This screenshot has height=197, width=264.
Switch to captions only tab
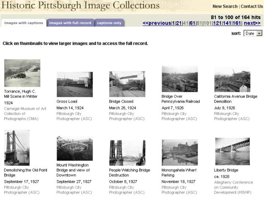point(109,23)
